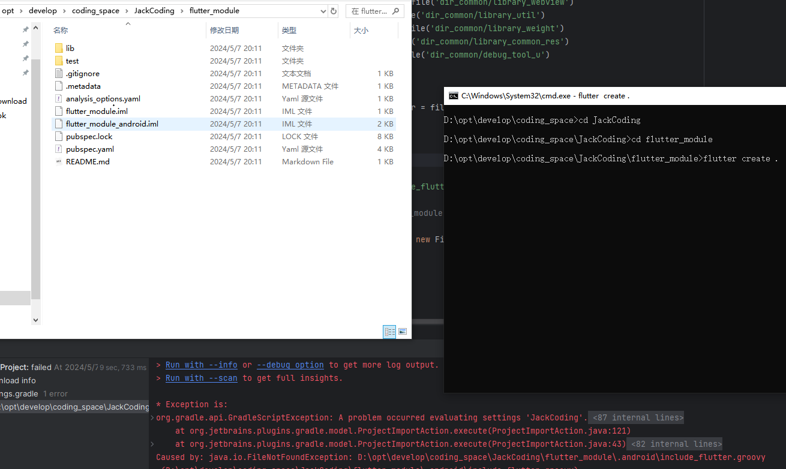The width and height of the screenshot is (786, 469).
Task: Expand the folded 87 internal lines
Action: point(636,417)
